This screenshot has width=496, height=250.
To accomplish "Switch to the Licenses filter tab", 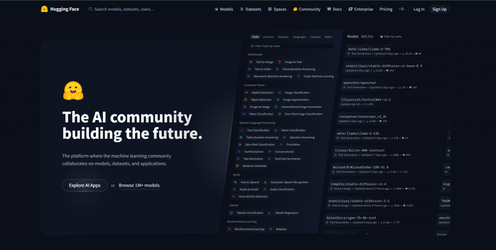I will (x=315, y=37).
